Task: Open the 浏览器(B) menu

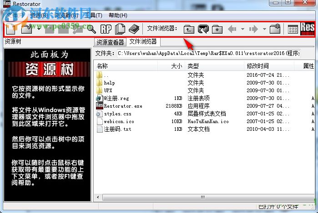Action: tap(66, 15)
